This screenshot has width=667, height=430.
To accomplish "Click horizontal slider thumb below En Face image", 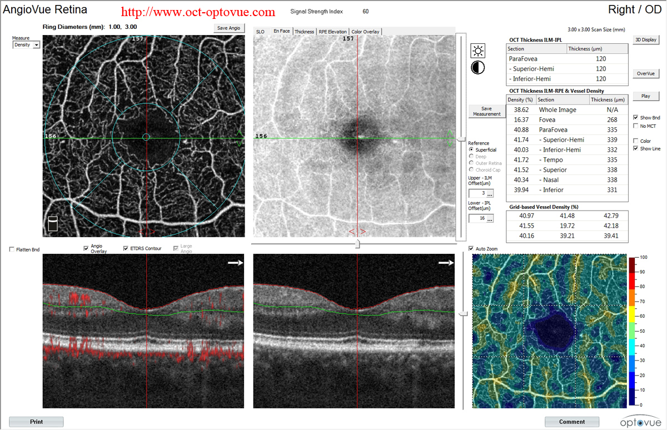I will (x=357, y=243).
